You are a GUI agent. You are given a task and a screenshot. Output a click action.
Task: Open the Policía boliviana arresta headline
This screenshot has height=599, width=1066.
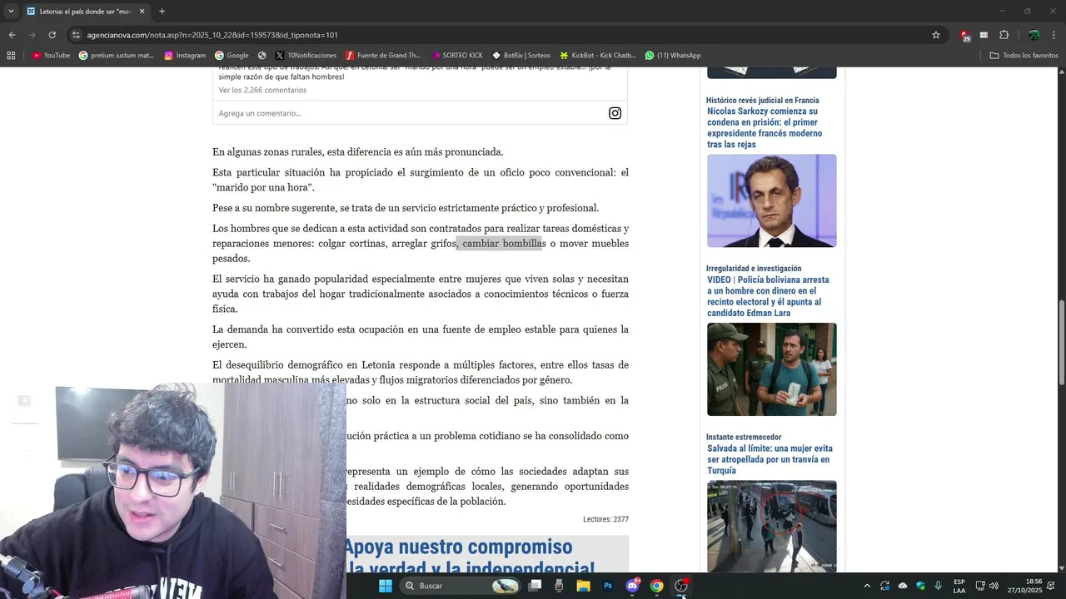coord(768,297)
